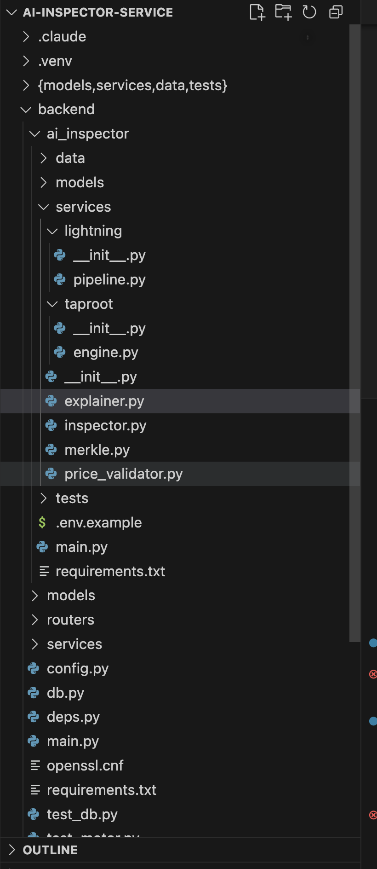Screen dimensions: 377x869
Task: Expand the OUTLINE section
Action: coord(12,850)
